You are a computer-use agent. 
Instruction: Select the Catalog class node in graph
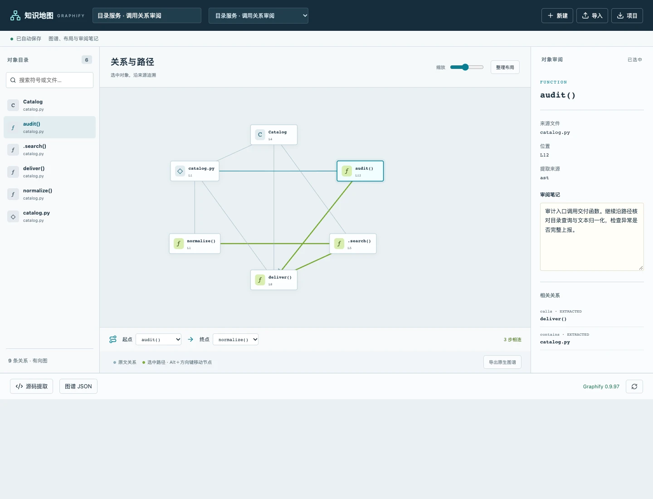tap(274, 135)
